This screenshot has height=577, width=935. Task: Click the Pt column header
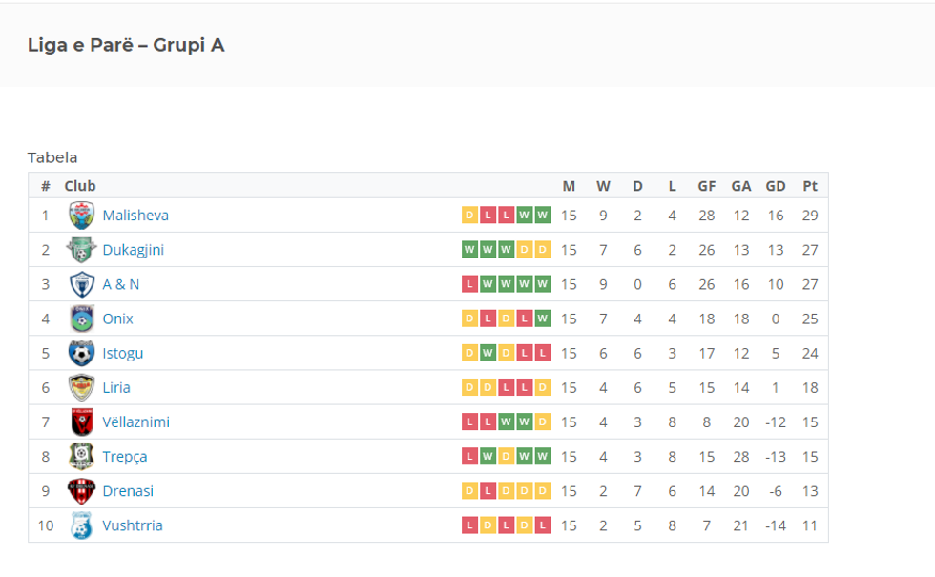click(x=810, y=186)
